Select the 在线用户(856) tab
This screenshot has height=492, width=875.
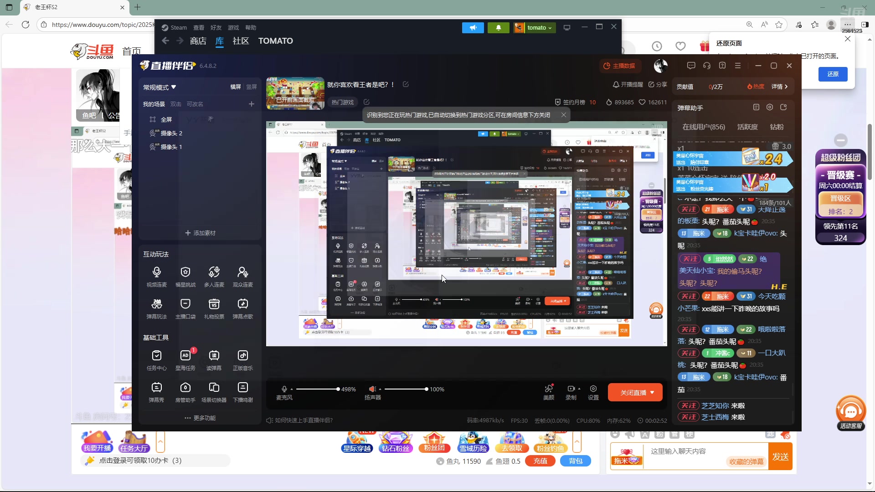pos(704,127)
